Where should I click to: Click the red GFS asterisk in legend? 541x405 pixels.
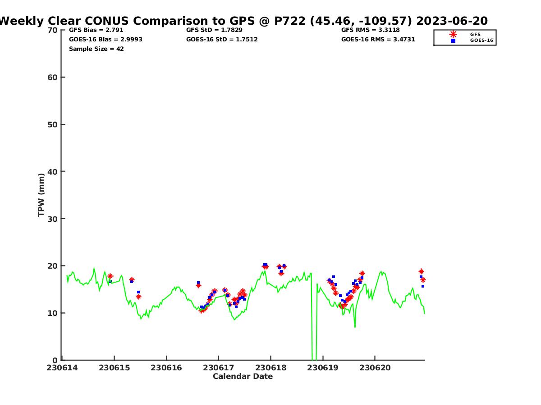tap(453, 34)
